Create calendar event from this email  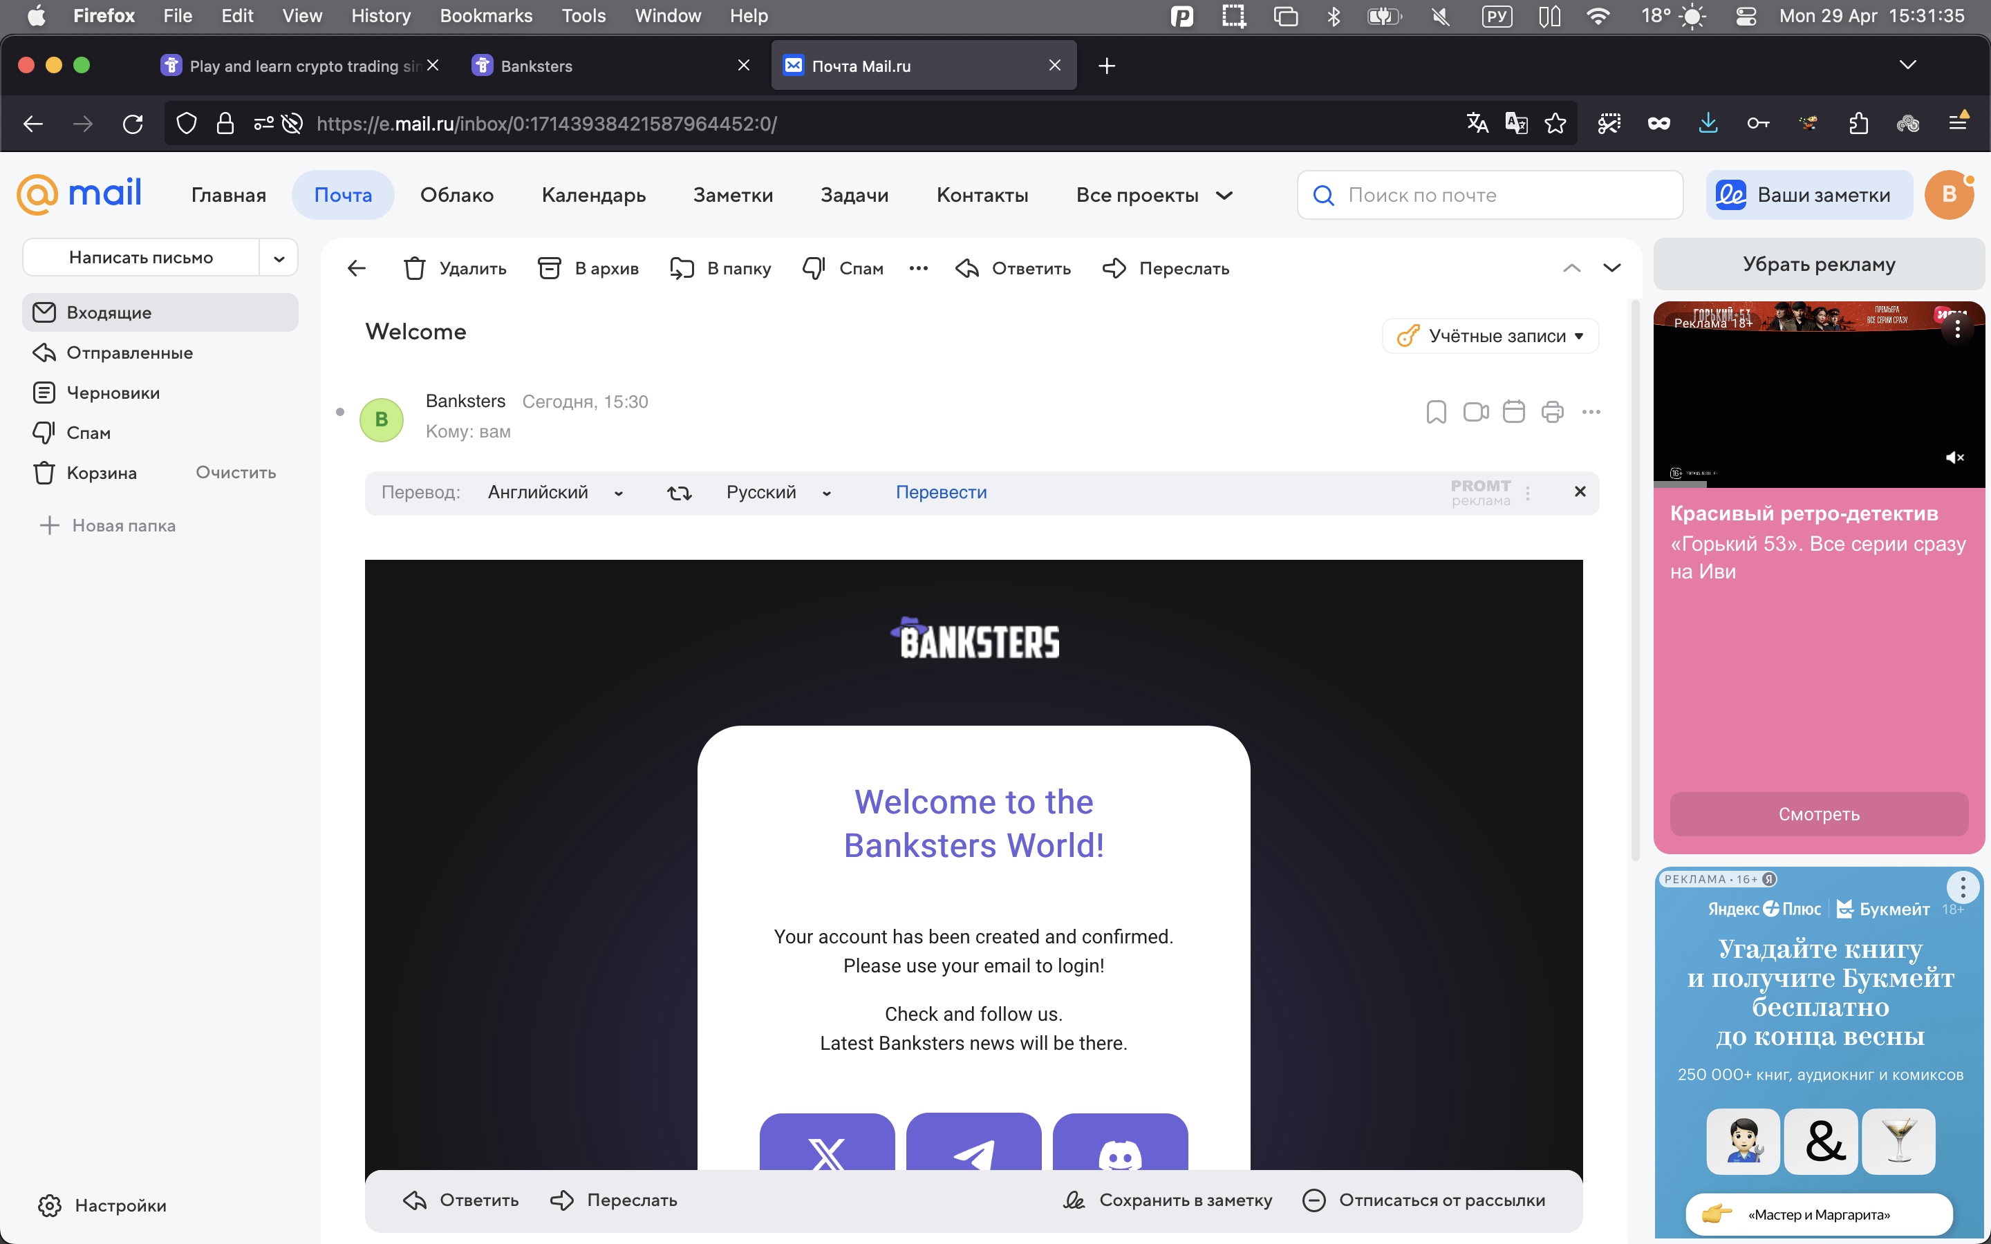tap(1514, 411)
